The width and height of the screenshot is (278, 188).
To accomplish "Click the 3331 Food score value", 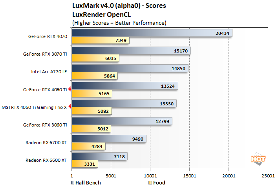I will (90, 164).
